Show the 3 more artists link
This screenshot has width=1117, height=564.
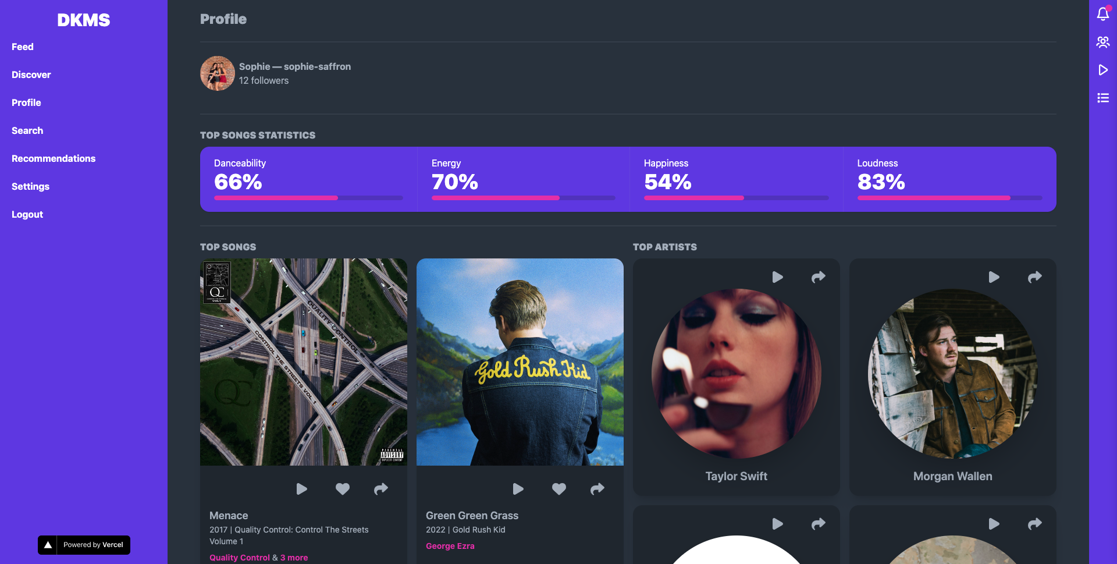click(x=294, y=558)
